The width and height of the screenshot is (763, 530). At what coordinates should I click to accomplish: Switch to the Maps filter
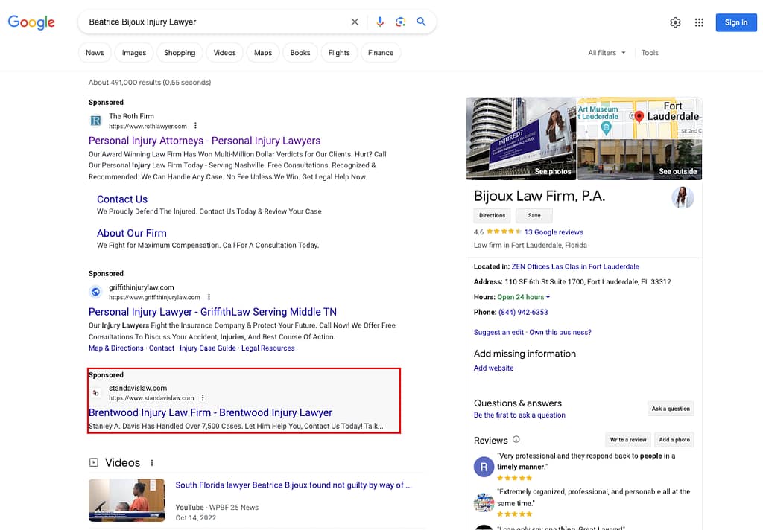click(263, 53)
